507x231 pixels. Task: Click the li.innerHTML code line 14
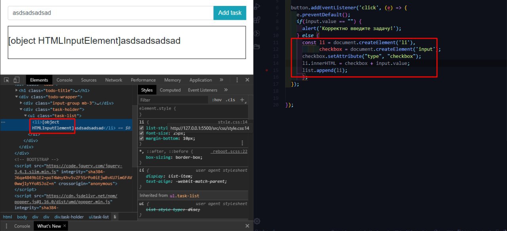356,63
